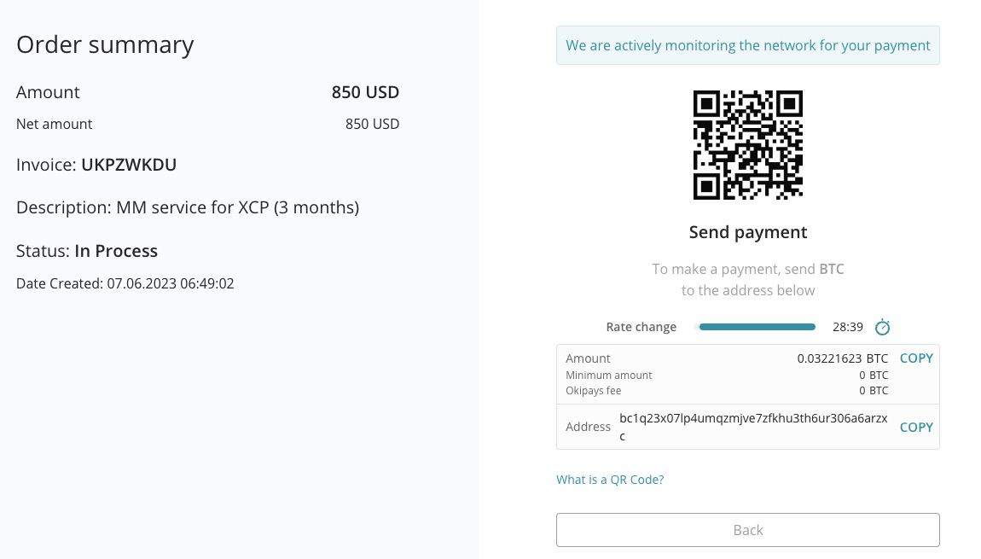Click the 28:39 countdown timer
981x559 pixels.
click(847, 327)
